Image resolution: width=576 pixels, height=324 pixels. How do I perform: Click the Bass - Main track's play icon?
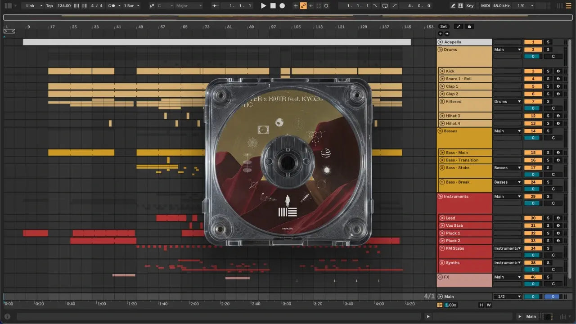coord(442,153)
